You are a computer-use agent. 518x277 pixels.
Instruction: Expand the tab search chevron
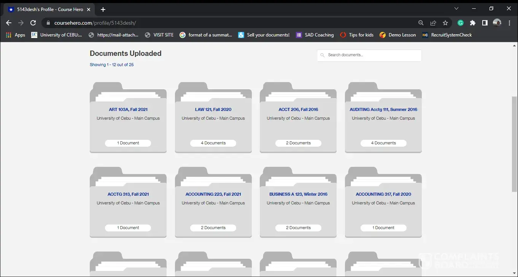pos(456,8)
